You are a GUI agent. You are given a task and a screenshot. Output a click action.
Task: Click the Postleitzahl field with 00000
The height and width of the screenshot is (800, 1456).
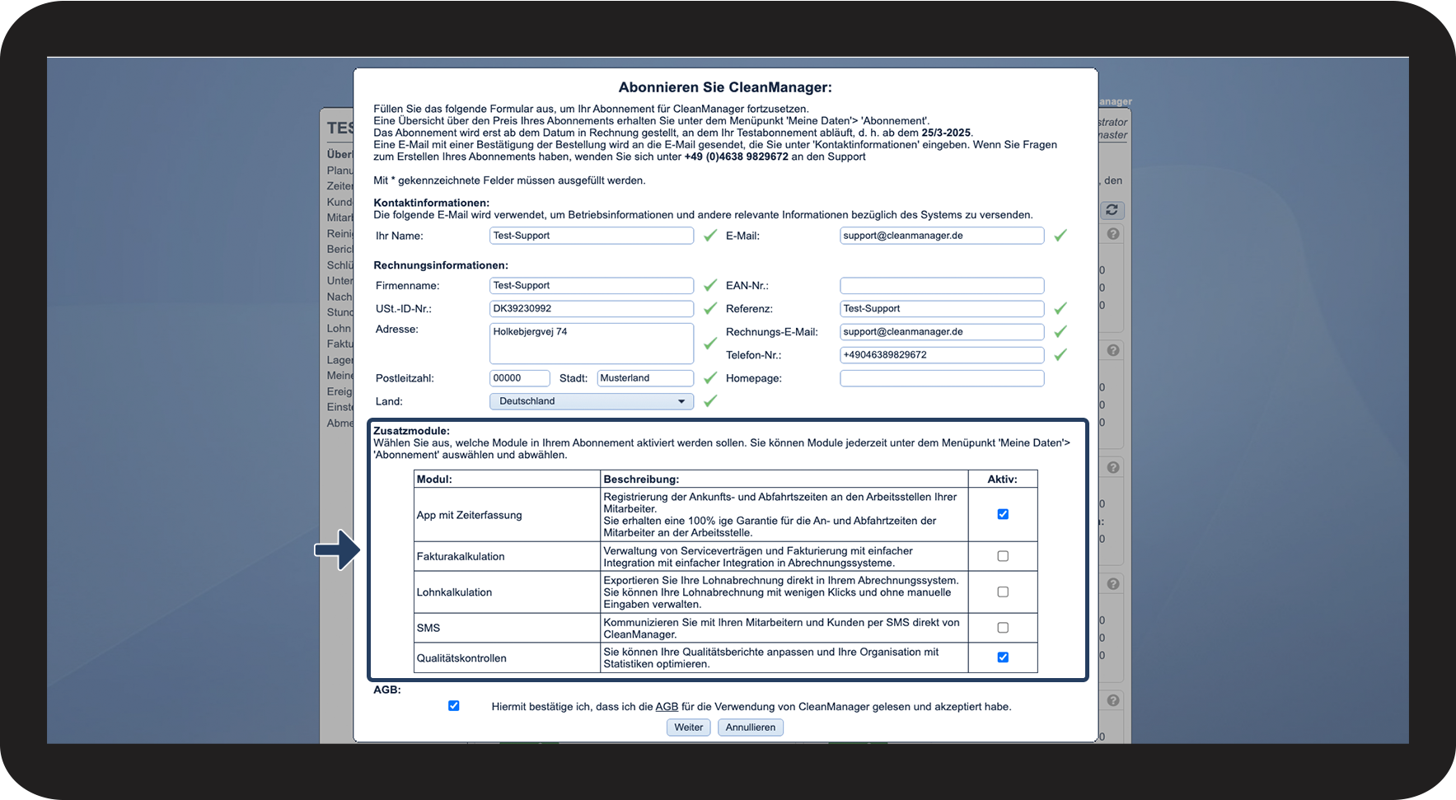point(519,378)
